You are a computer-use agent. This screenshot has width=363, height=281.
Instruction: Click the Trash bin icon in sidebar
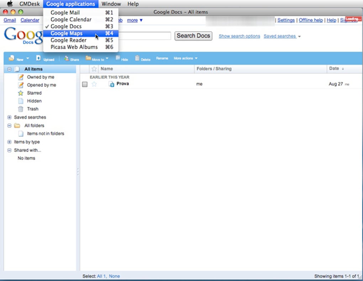[21, 109]
